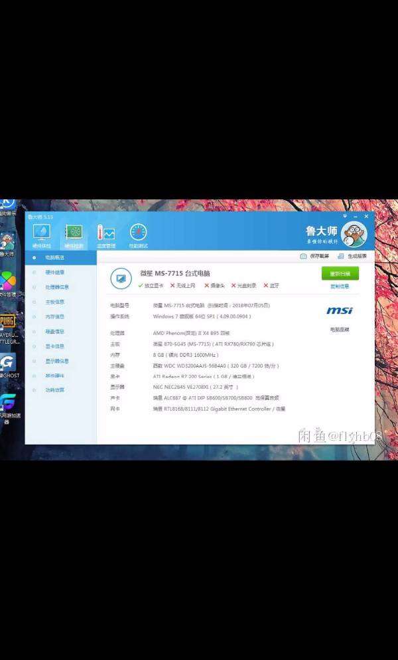The height and width of the screenshot is (660, 398).
Task: Click the 无线上网 feature indicator
Action: pyautogui.click(x=183, y=285)
